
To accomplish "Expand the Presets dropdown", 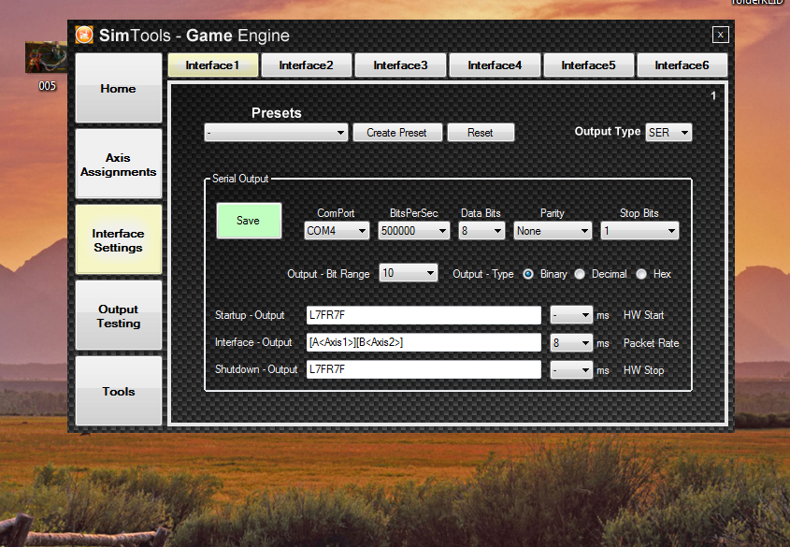I will 276,133.
